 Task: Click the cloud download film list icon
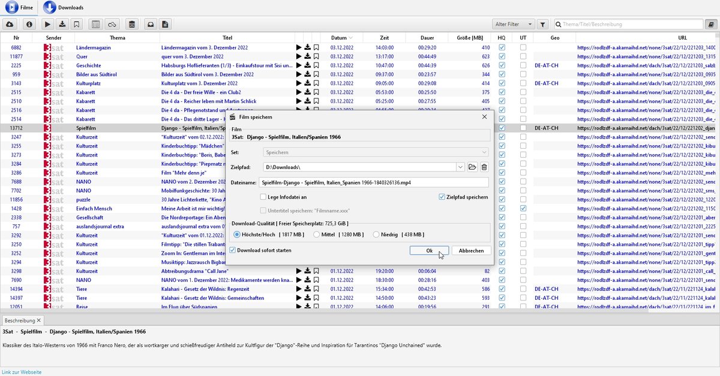[x=10, y=24]
